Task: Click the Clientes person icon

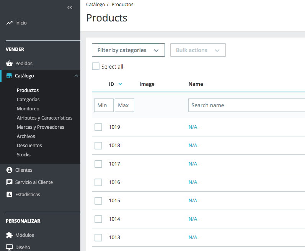Action: tap(10, 170)
